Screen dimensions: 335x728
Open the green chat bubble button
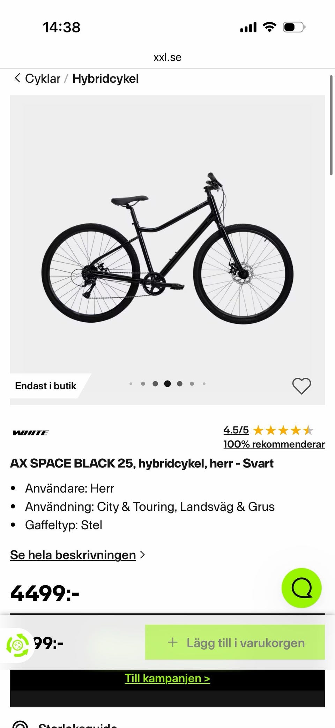301,588
